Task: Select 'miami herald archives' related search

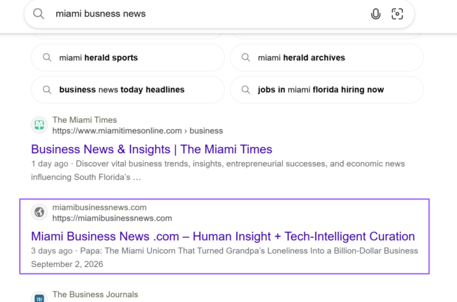Action: coord(326,58)
